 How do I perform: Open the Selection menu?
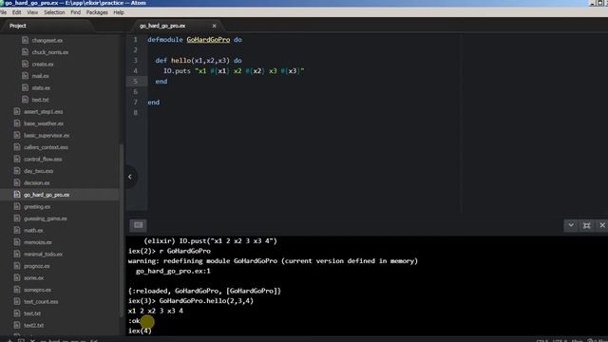click(x=54, y=12)
